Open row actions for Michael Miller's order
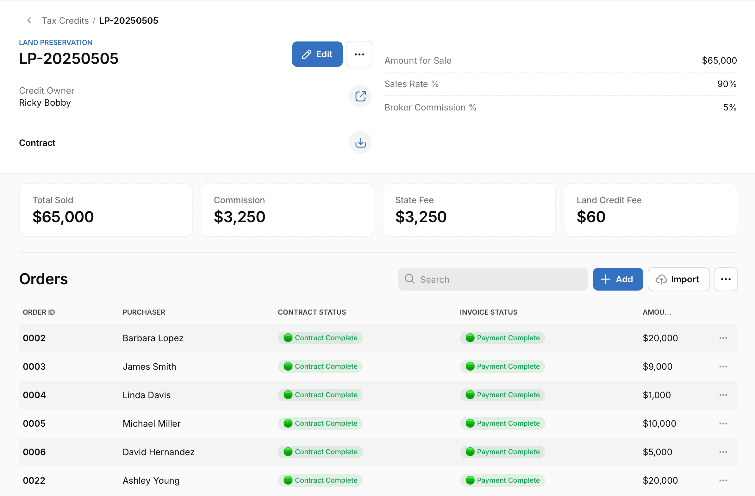 tap(723, 424)
